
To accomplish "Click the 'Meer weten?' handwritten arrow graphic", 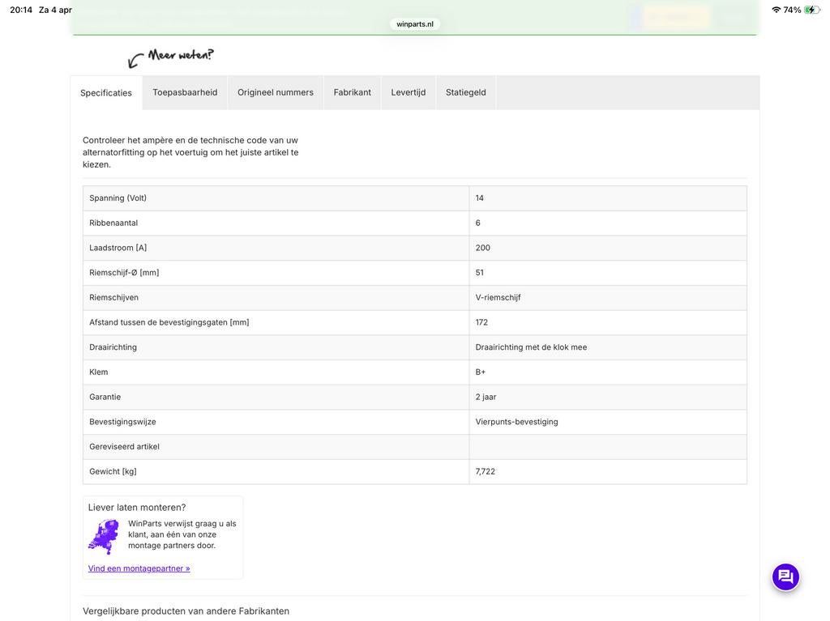I will point(171,57).
